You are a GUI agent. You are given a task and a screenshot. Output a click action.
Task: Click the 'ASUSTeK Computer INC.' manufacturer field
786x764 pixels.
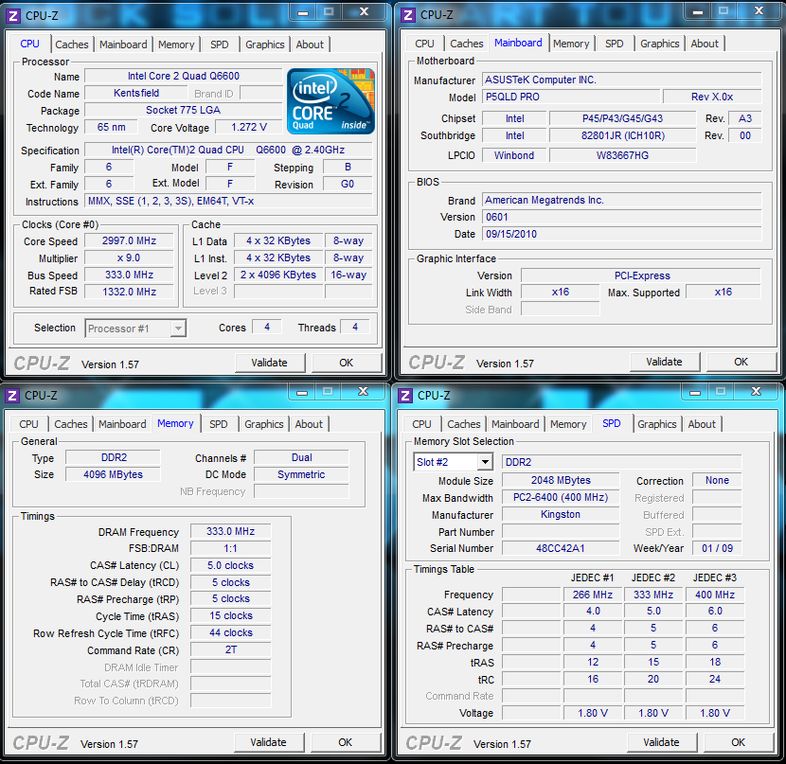click(x=621, y=80)
